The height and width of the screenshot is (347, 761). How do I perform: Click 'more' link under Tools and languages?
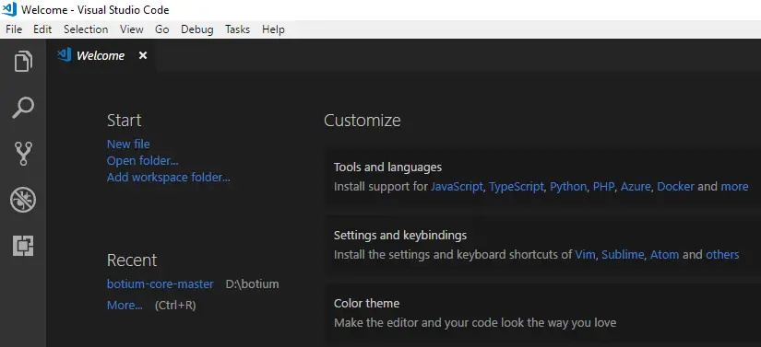(x=734, y=187)
